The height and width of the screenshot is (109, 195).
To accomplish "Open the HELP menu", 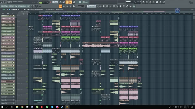I will (28, 6).
